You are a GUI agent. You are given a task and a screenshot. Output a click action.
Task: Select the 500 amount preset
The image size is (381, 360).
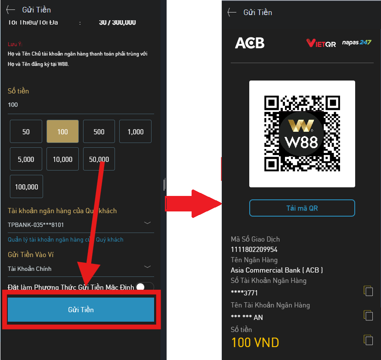coord(99,131)
